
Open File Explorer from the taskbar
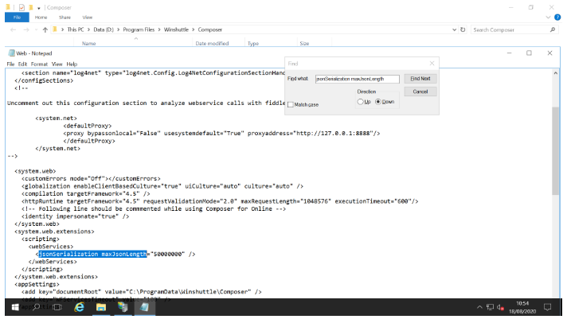(x=102, y=306)
